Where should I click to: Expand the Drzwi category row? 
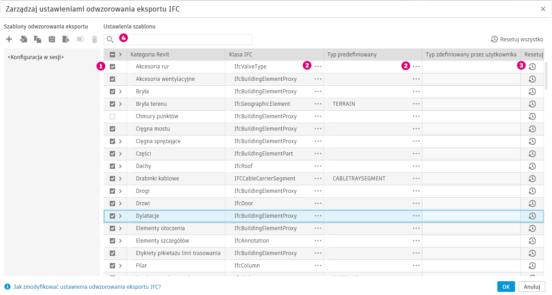(120, 203)
